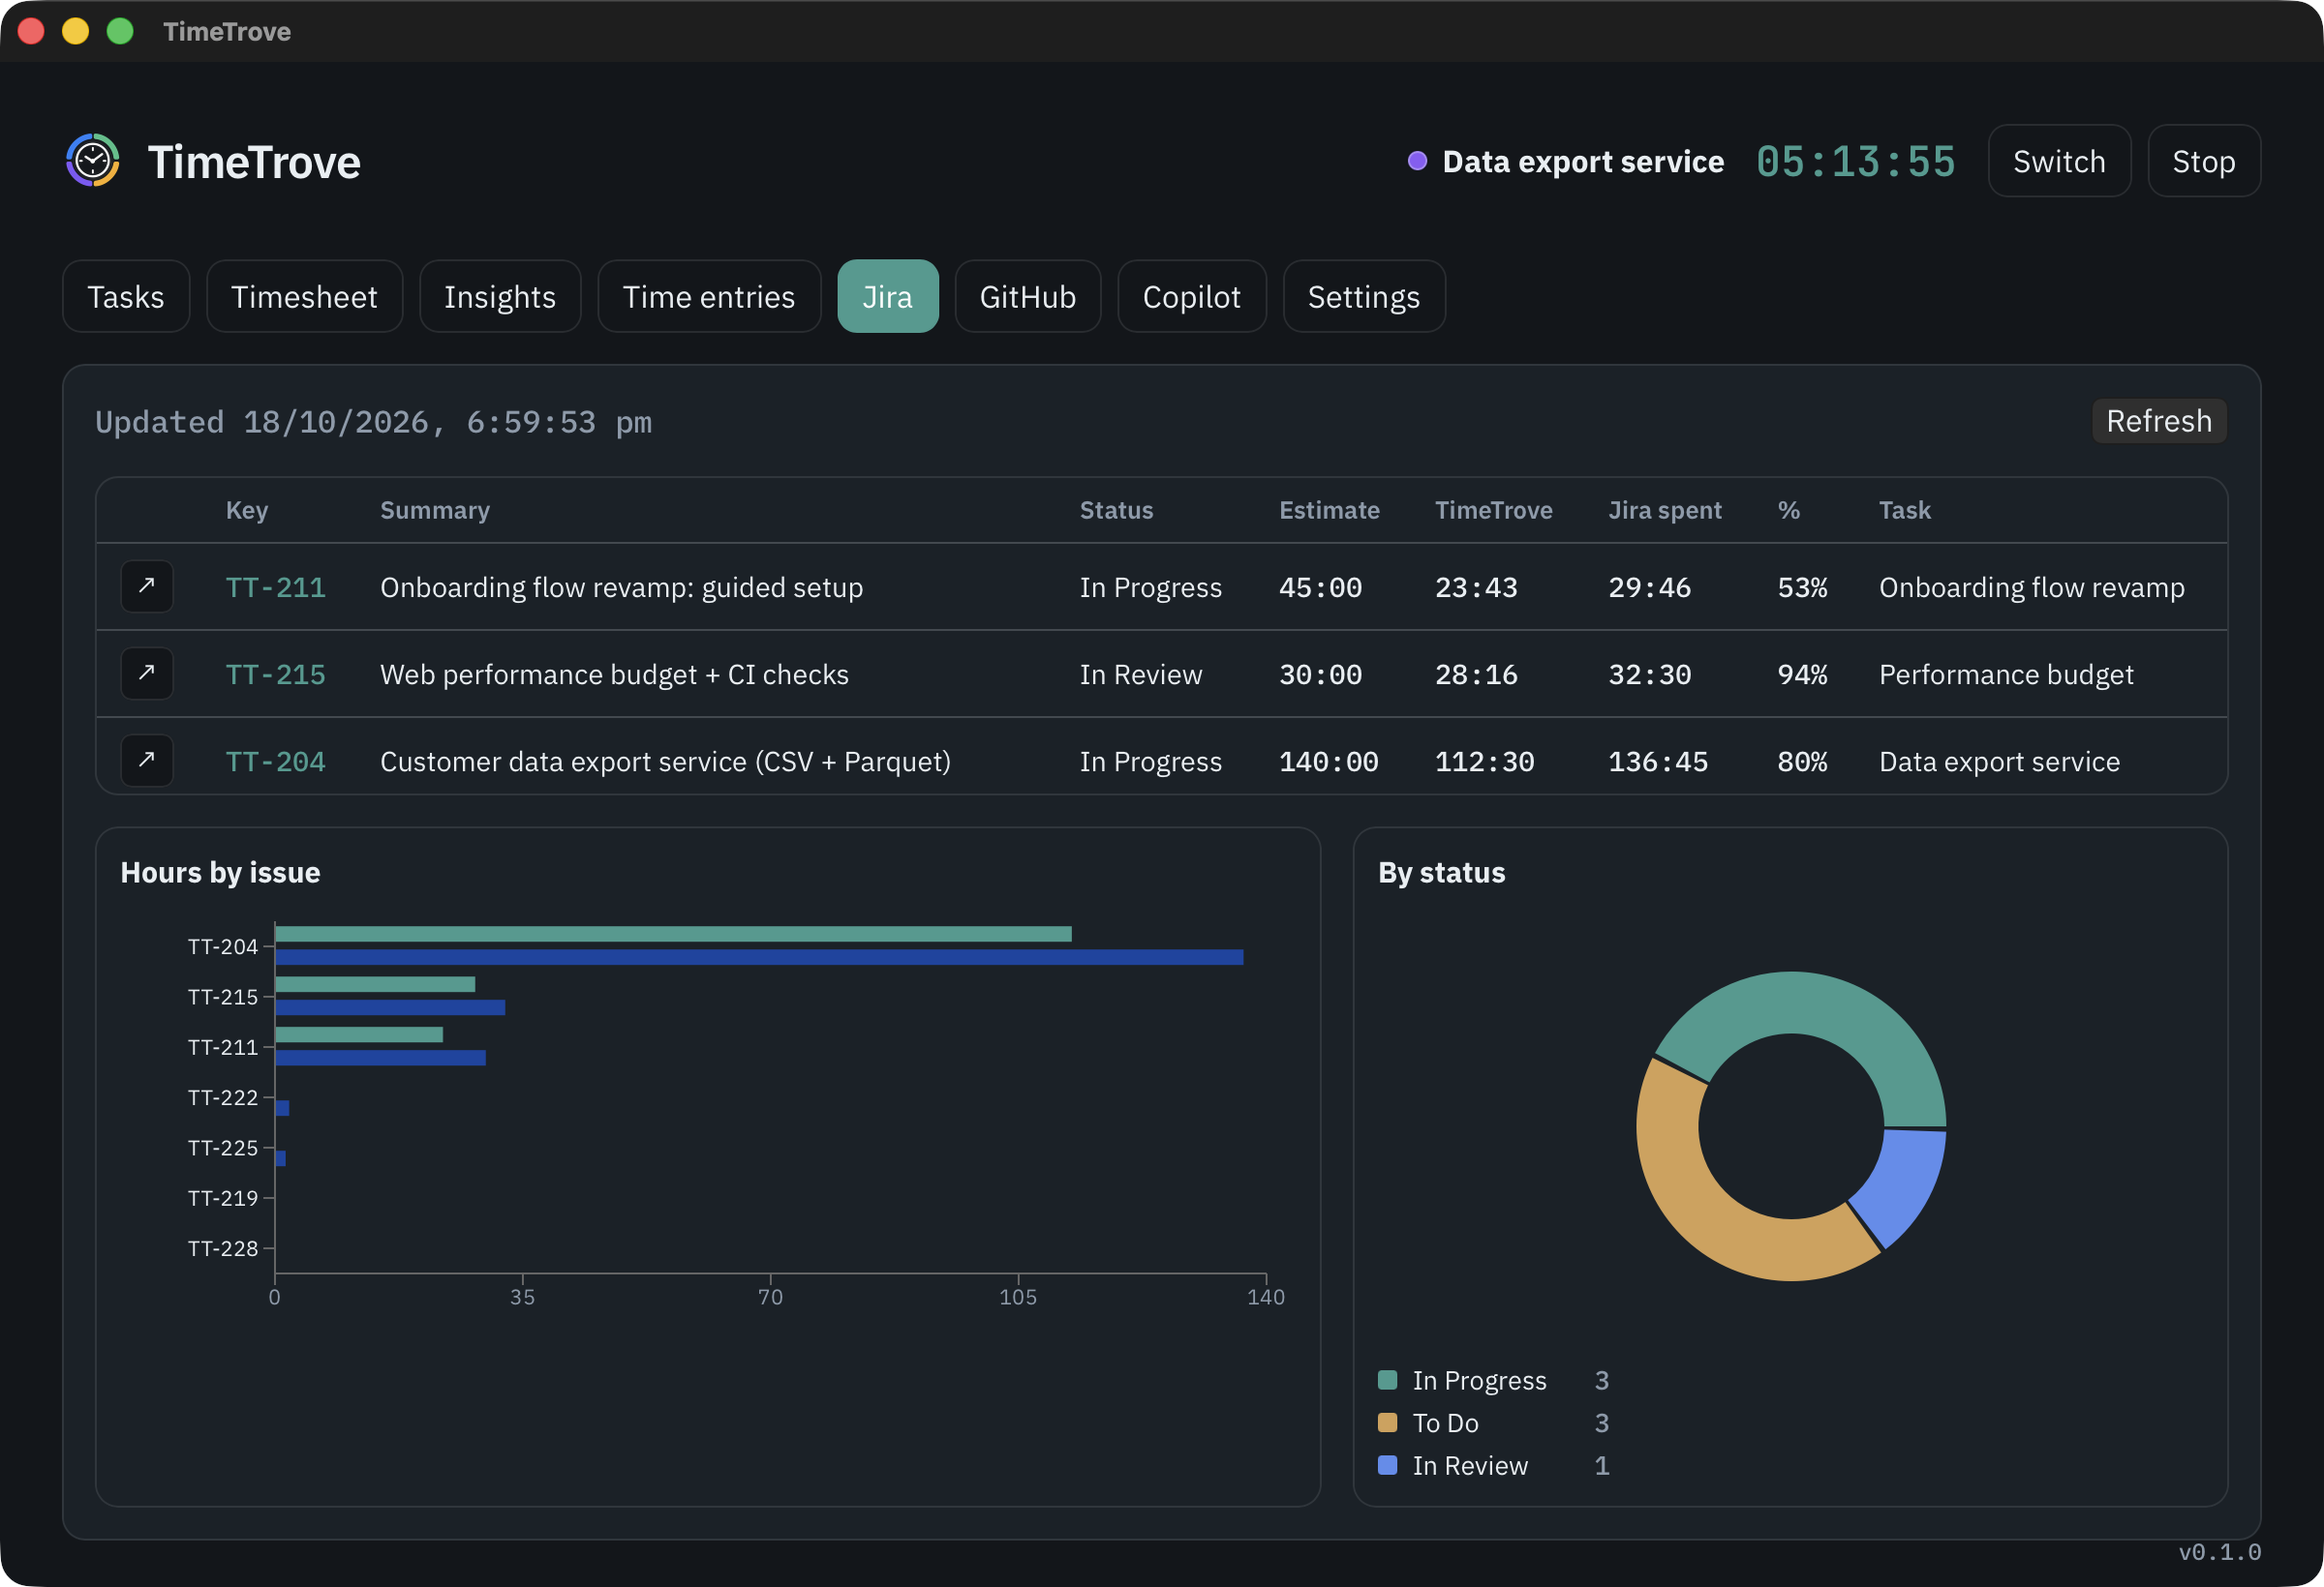The width and height of the screenshot is (2324, 1587).
Task: Click the blue TT-215 bar in chart
Action: (390, 1007)
